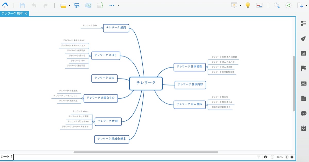The height and width of the screenshot is (162, 309).
Task: Open search with the magnifier icon
Action: (x=277, y=5)
